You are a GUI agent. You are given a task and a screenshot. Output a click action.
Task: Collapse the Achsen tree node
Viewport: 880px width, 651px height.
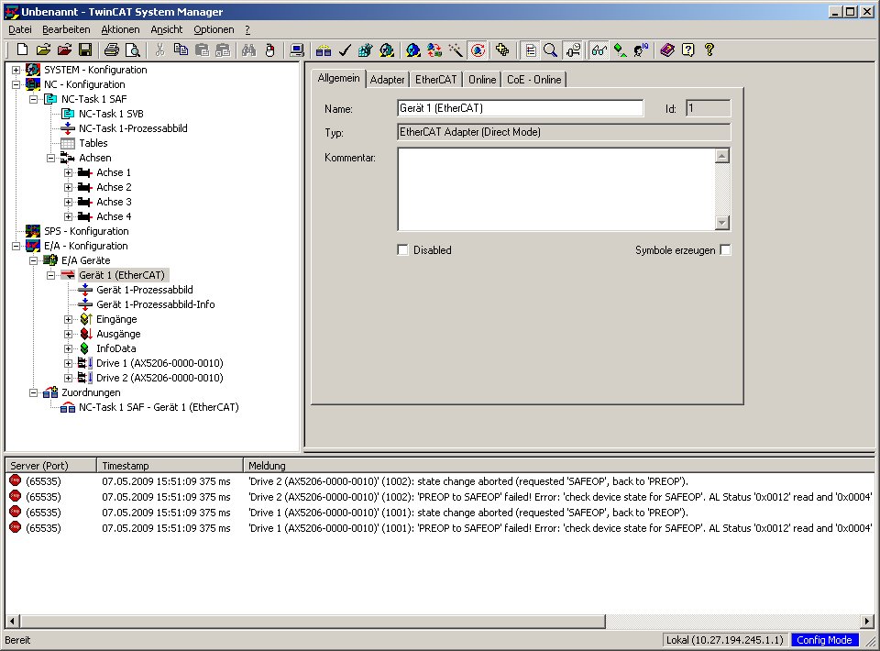[x=51, y=158]
